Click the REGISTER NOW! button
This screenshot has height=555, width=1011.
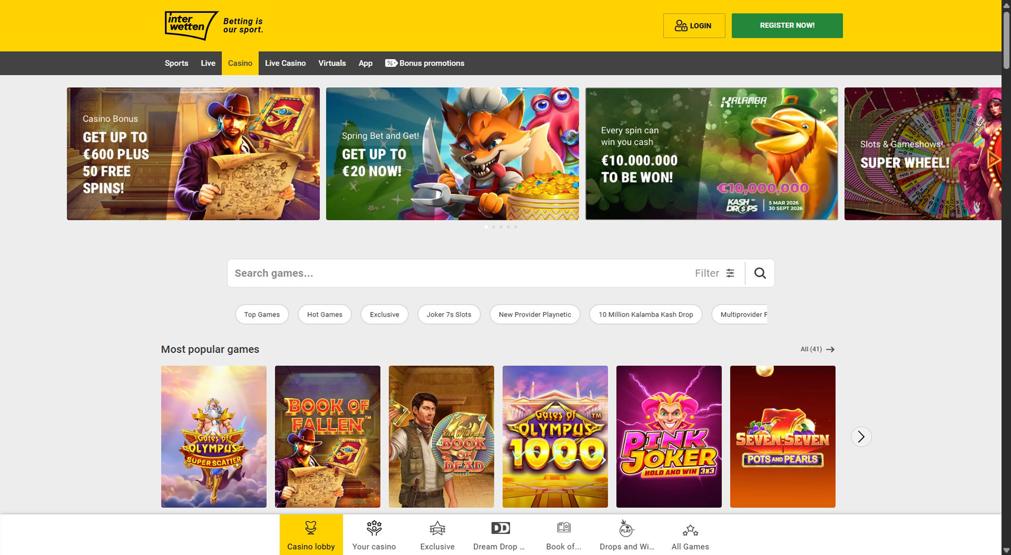tap(787, 25)
